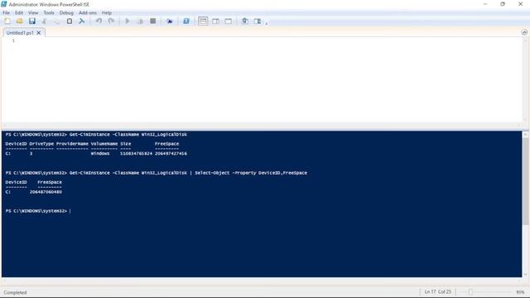
Task: Show the Command Window toolbar icon
Action: (x=245, y=22)
